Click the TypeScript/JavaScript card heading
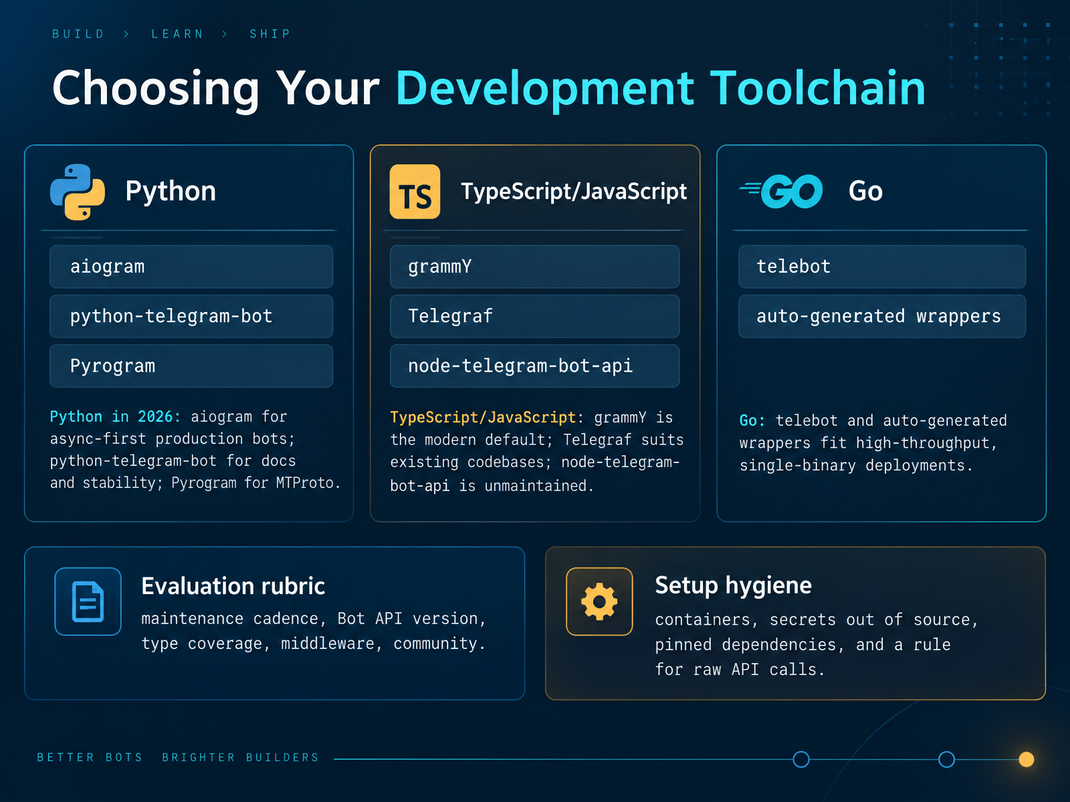The image size is (1070, 802). tap(574, 192)
